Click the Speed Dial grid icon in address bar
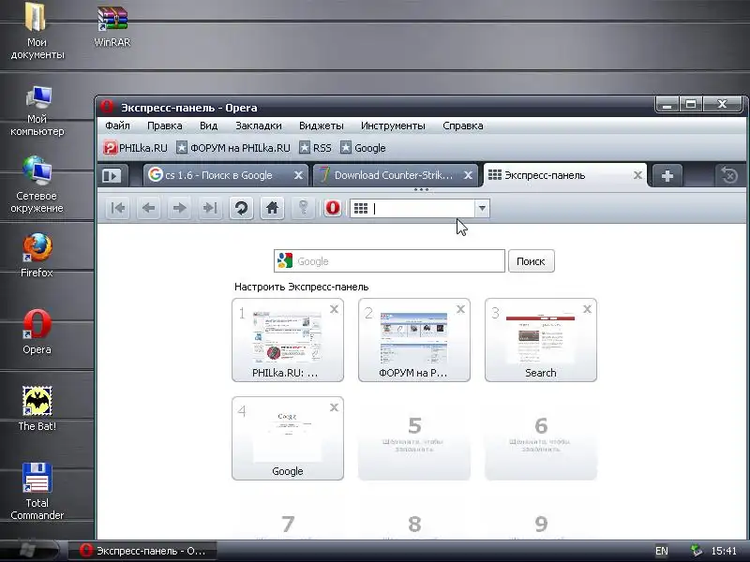 tap(361, 208)
